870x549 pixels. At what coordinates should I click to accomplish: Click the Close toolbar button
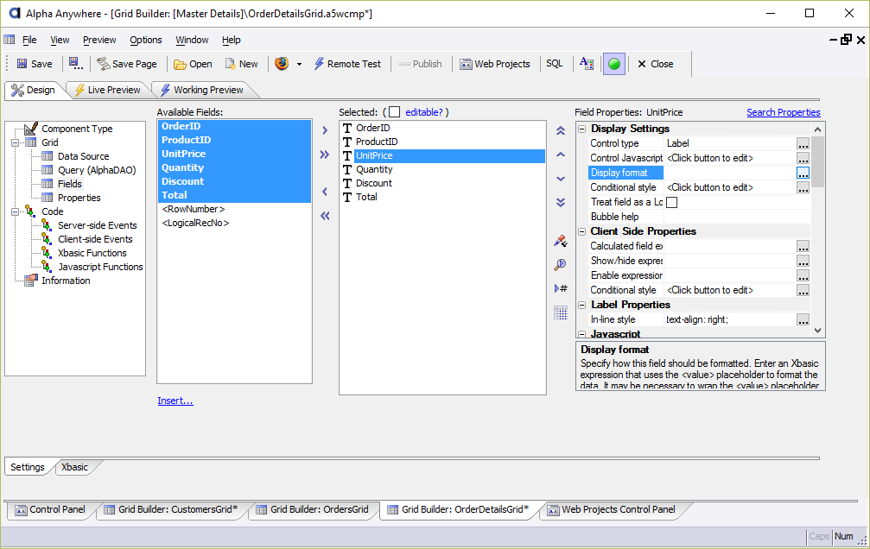tap(655, 64)
